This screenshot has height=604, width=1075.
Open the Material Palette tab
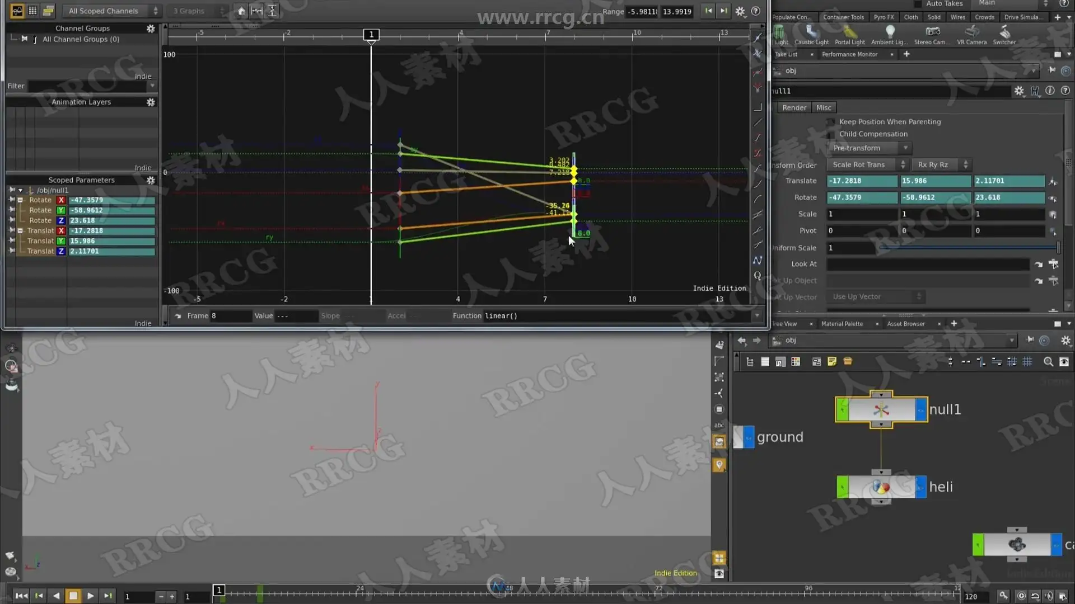(842, 324)
